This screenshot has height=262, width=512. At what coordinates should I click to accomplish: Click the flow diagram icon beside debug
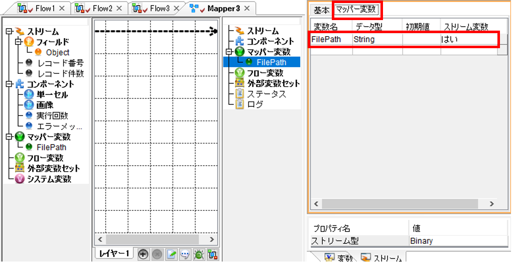pyautogui.click(x=213, y=254)
